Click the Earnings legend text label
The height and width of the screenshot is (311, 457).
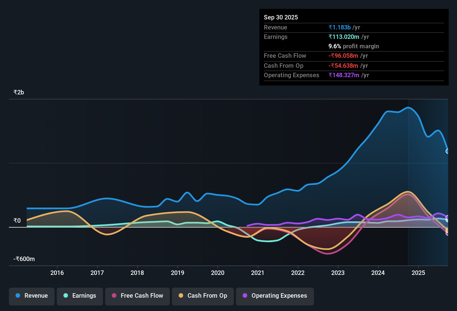pyautogui.click(x=84, y=296)
